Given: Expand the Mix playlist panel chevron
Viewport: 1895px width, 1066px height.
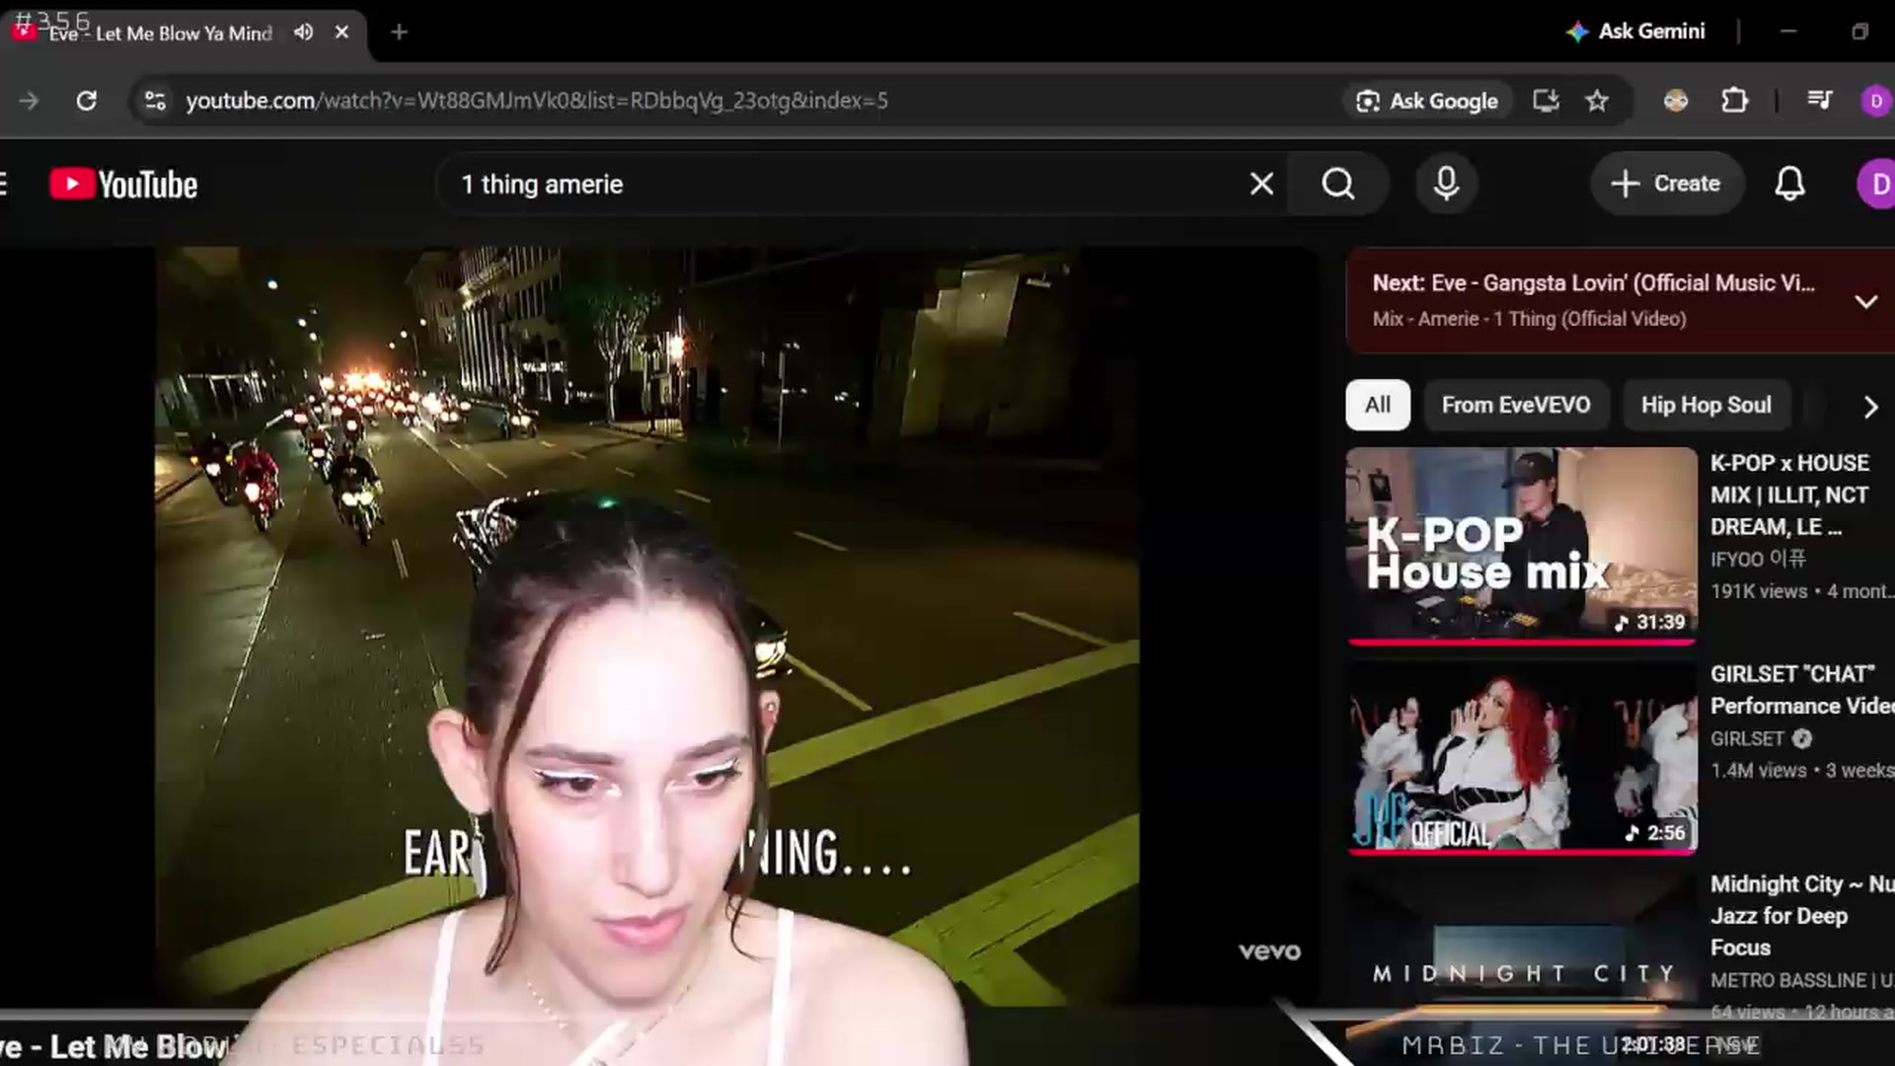Looking at the screenshot, I should coord(1865,302).
